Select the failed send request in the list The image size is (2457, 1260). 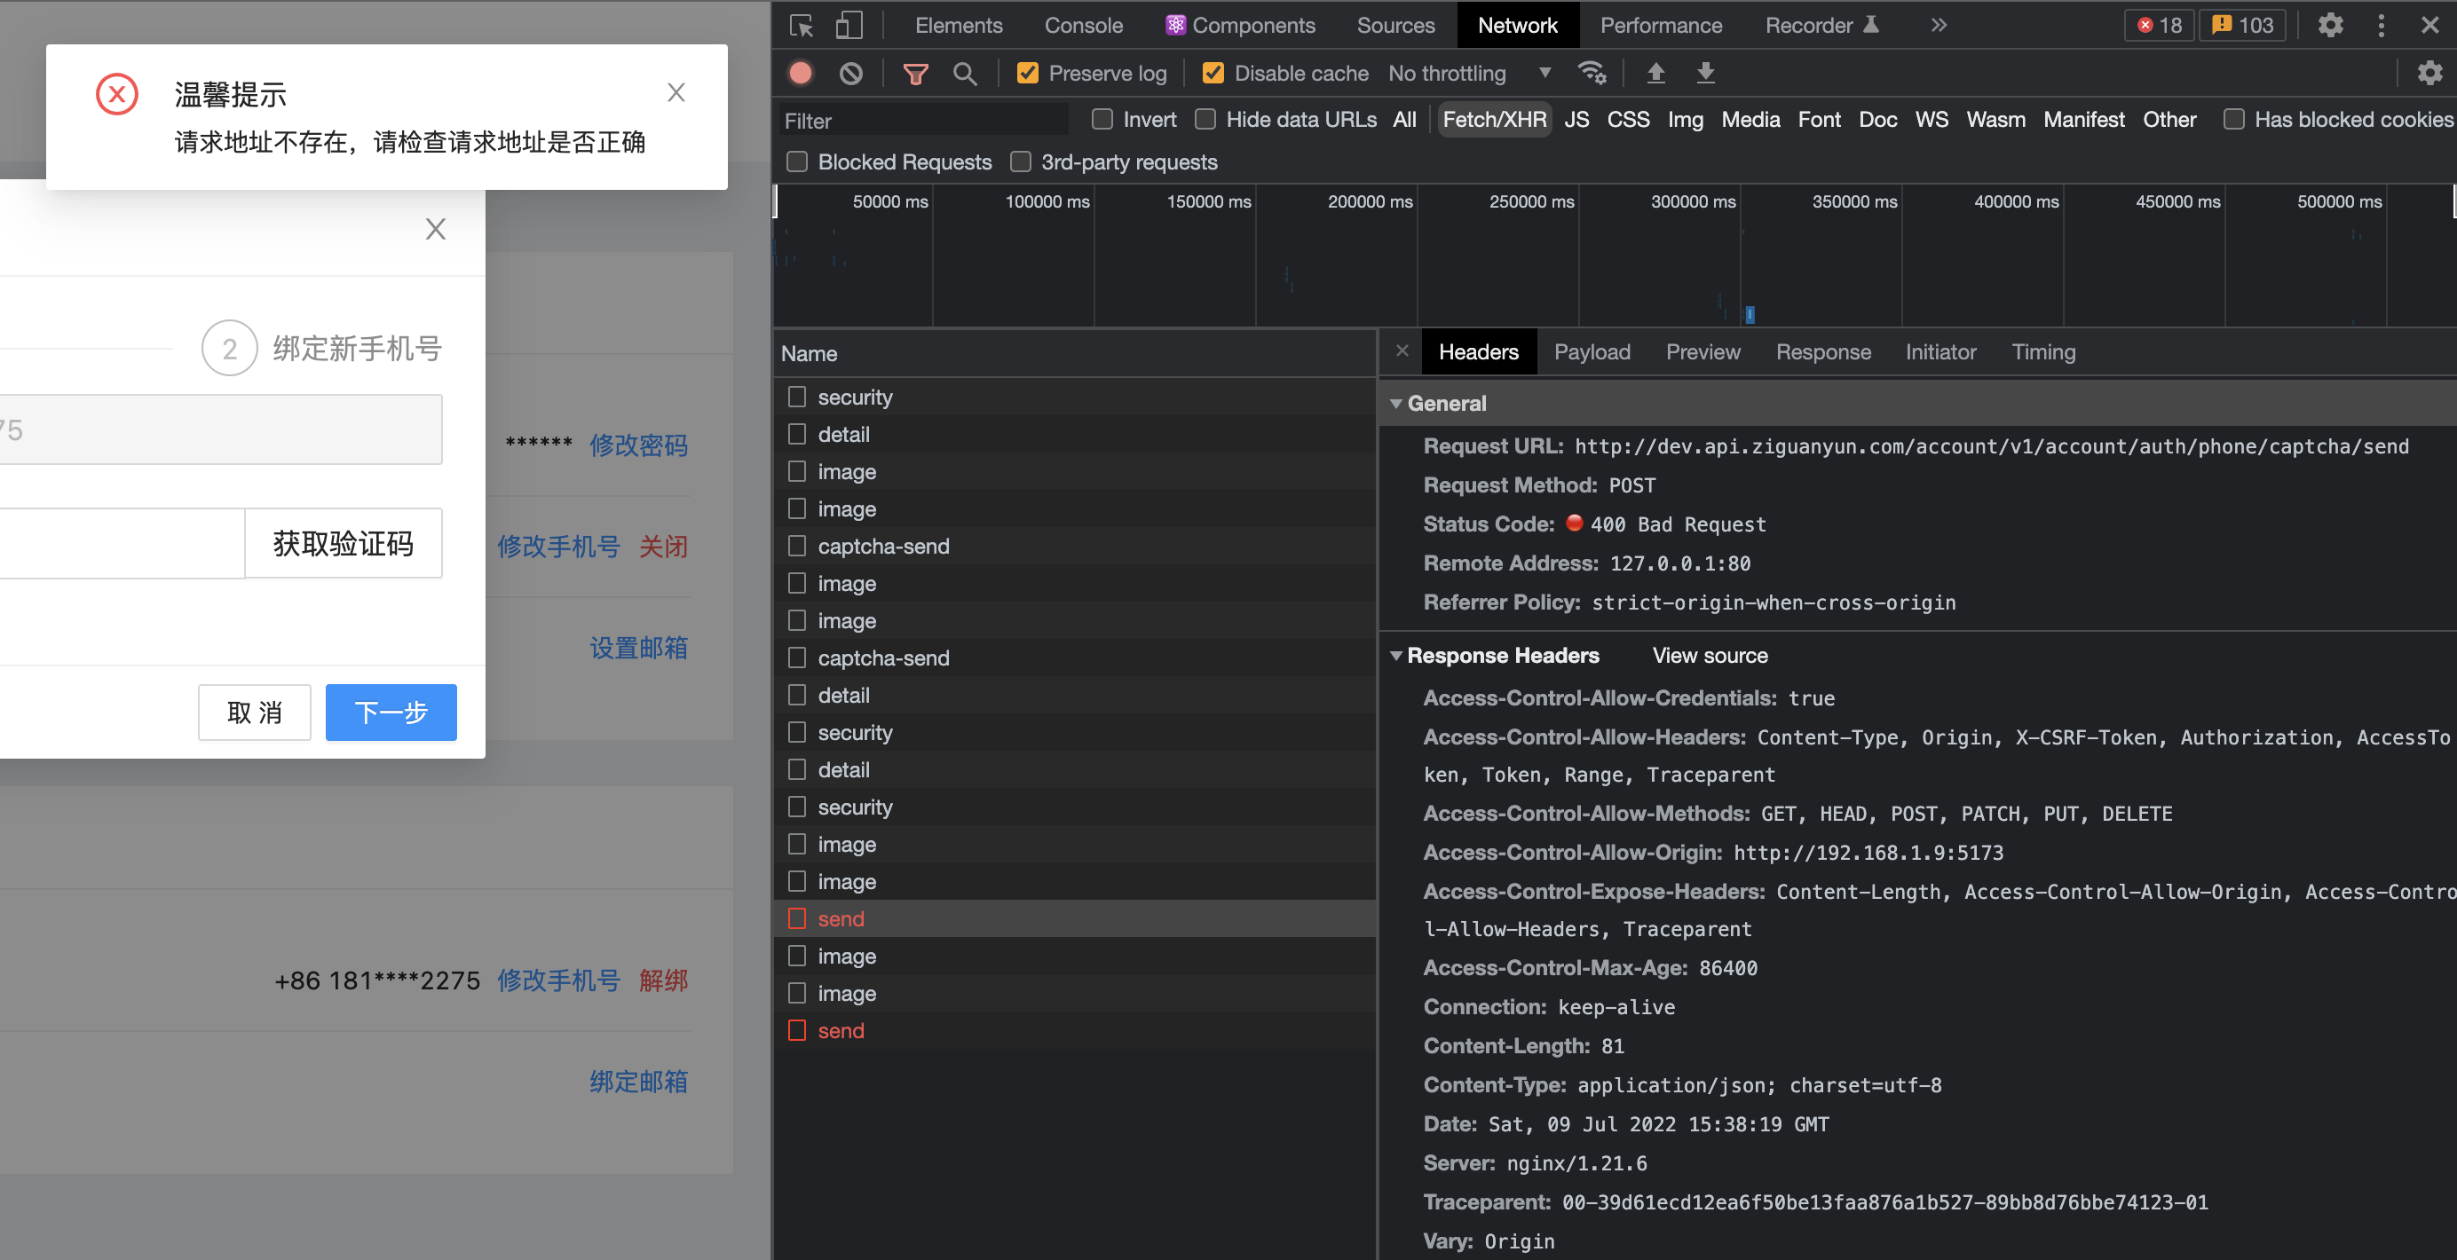(x=841, y=917)
